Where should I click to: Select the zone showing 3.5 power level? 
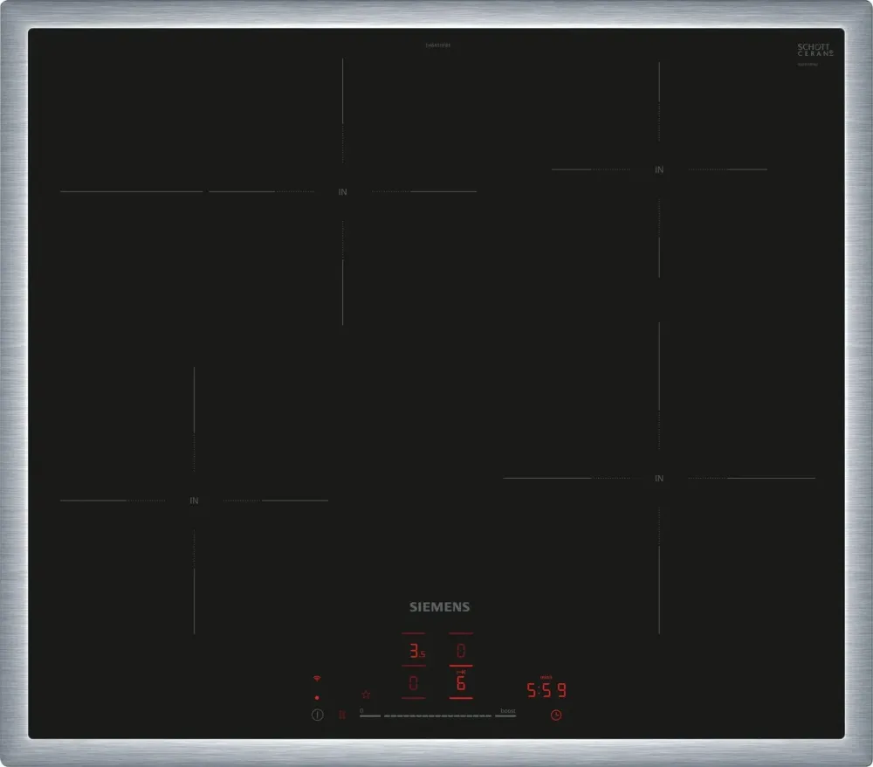click(x=415, y=652)
